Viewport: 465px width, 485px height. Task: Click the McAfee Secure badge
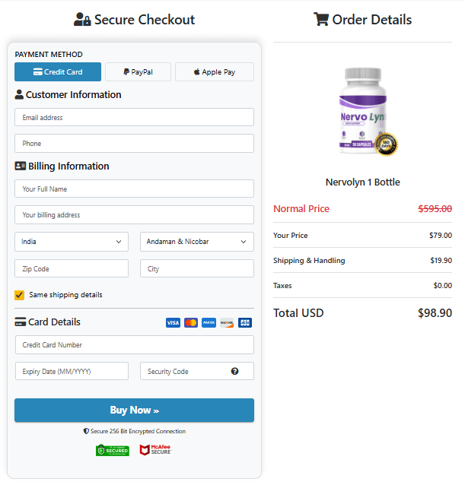(156, 450)
